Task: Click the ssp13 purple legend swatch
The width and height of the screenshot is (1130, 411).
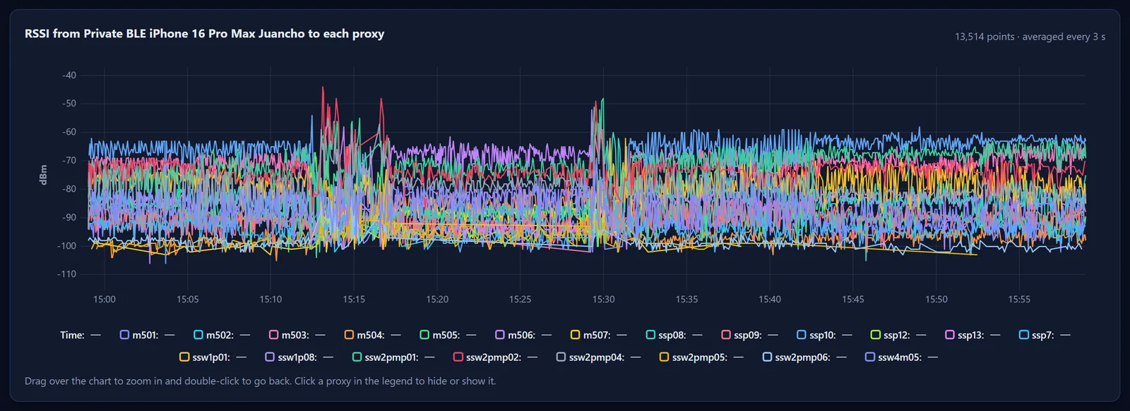Action: (x=950, y=335)
